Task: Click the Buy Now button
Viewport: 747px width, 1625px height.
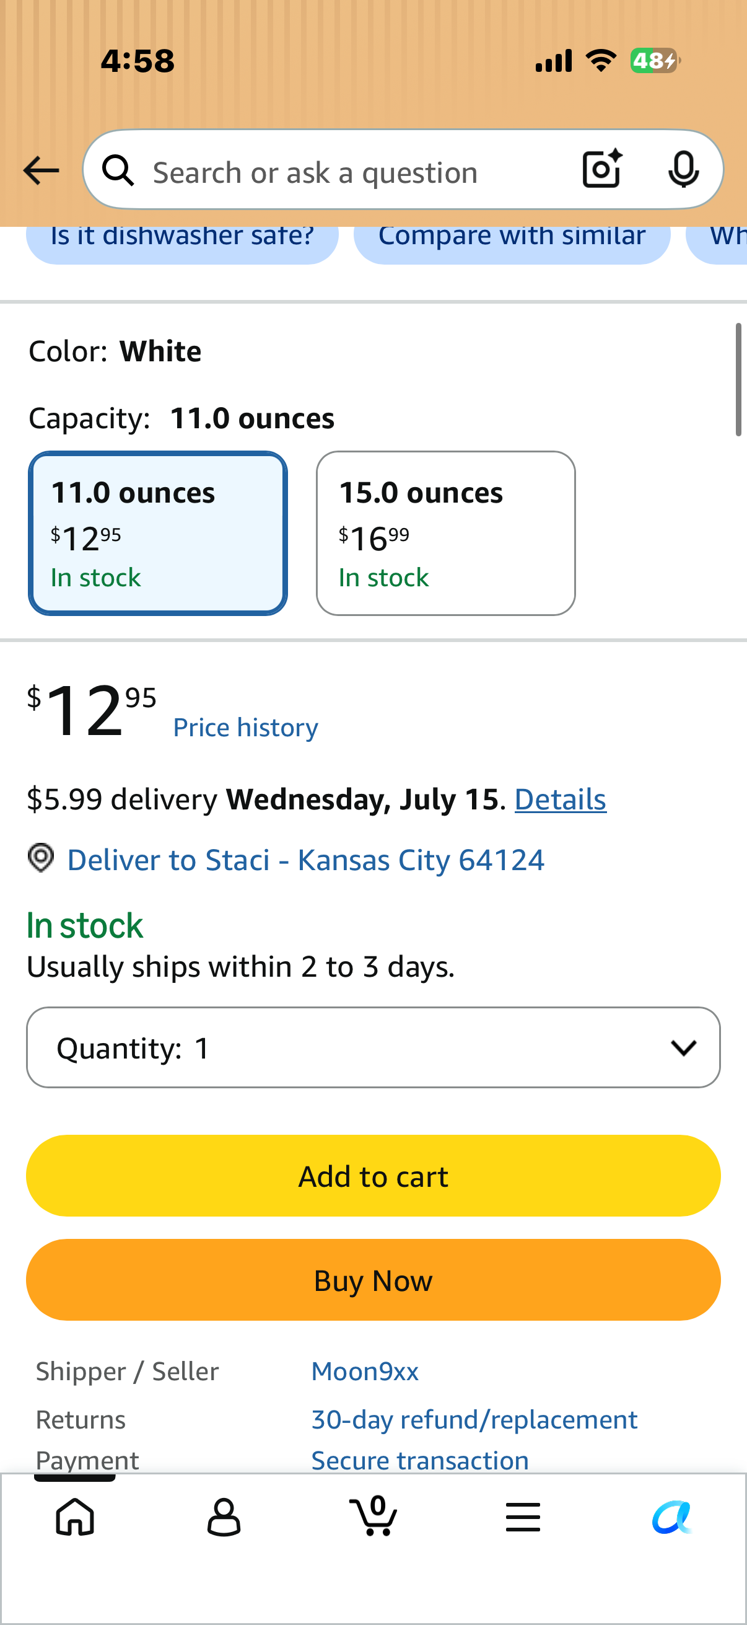Action: tap(373, 1280)
